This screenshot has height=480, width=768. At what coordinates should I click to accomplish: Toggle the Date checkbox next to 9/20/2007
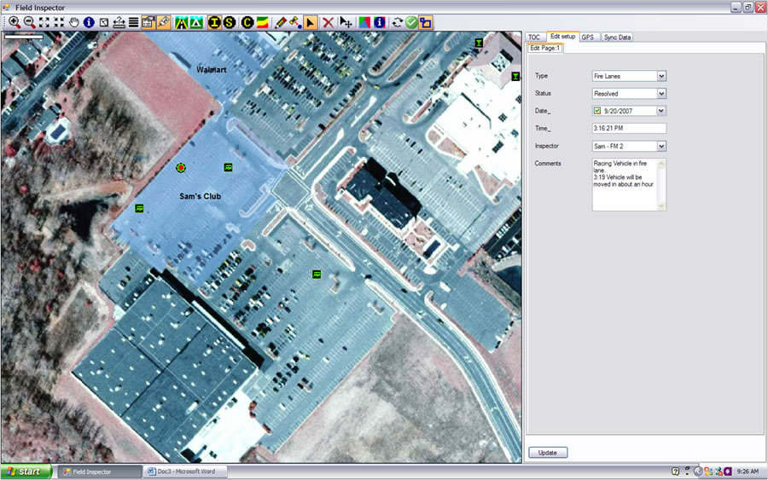tap(597, 111)
